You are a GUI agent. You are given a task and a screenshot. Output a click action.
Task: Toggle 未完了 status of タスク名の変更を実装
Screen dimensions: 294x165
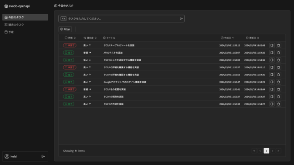click(70, 89)
